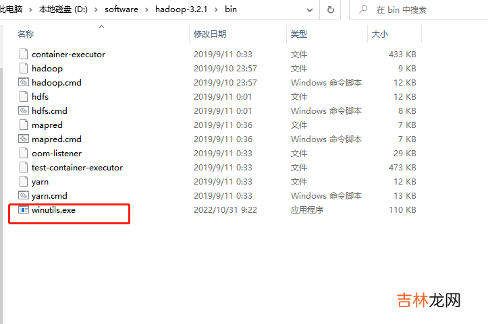Sort files by 类型 column header

coord(299,34)
